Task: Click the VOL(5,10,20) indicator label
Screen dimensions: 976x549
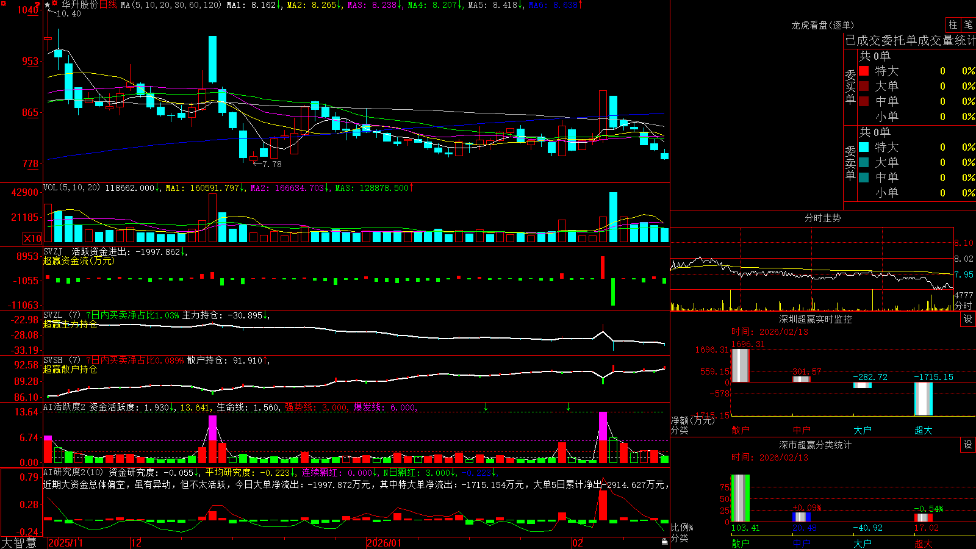Action: point(71,188)
